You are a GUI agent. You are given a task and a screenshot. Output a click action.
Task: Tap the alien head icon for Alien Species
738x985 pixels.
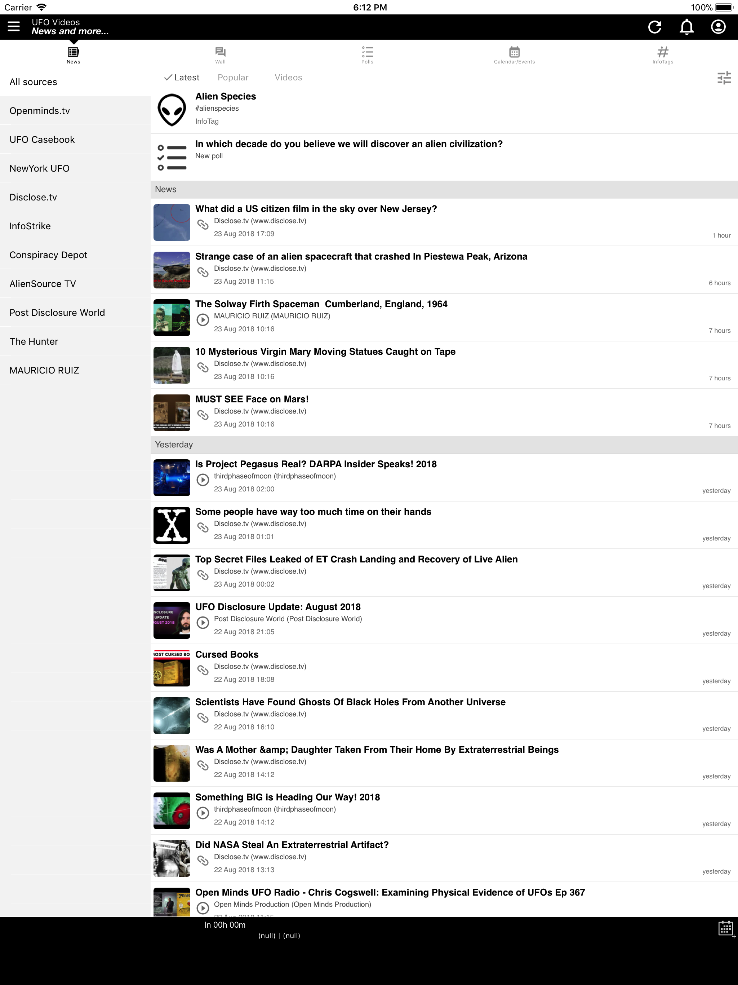click(x=172, y=110)
